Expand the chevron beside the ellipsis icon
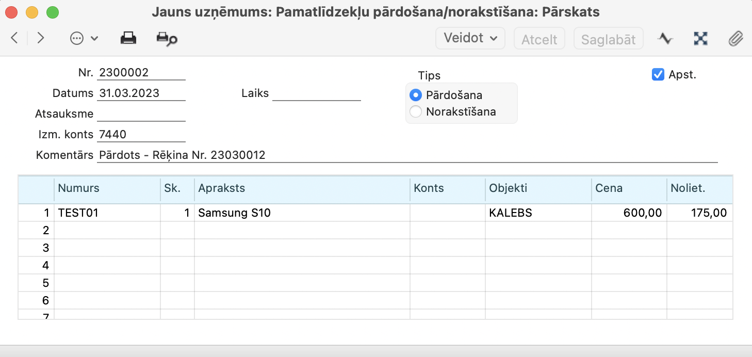 coord(94,39)
